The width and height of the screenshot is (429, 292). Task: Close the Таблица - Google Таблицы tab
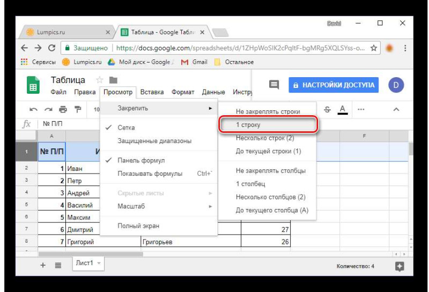(202, 32)
